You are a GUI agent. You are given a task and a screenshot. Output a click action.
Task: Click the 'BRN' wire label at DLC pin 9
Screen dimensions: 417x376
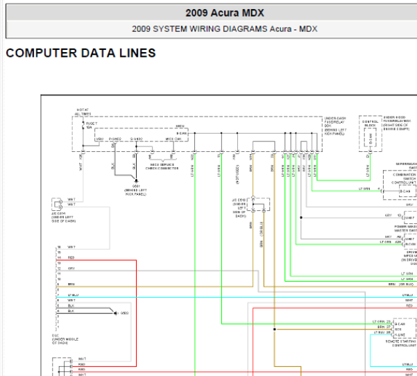[71, 284]
